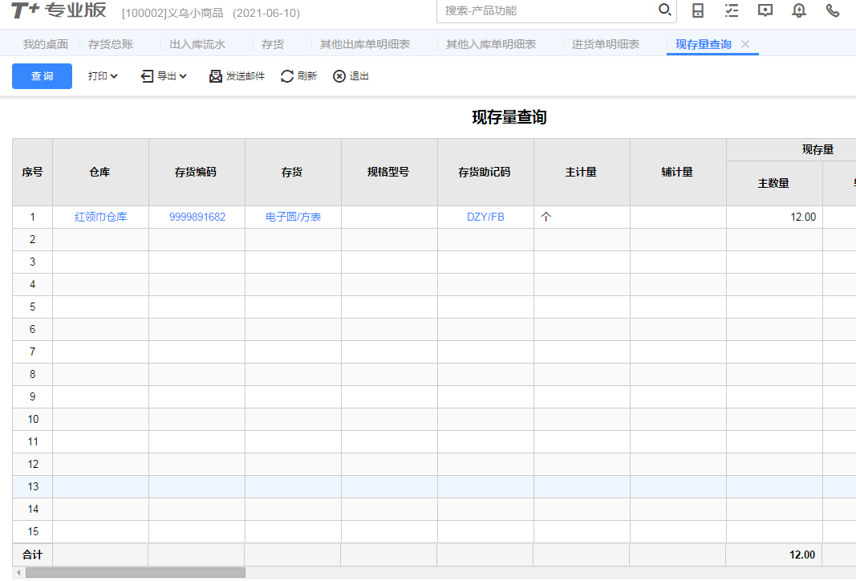Click the 规格型号 column header
The image size is (856, 581).
(x=389, y=172)
